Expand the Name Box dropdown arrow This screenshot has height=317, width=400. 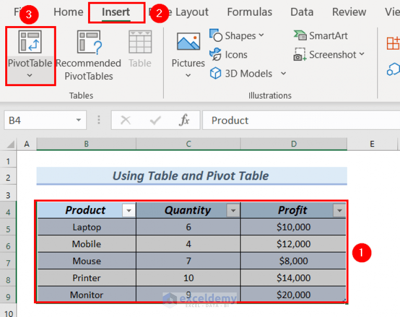[x=79, y=120]
